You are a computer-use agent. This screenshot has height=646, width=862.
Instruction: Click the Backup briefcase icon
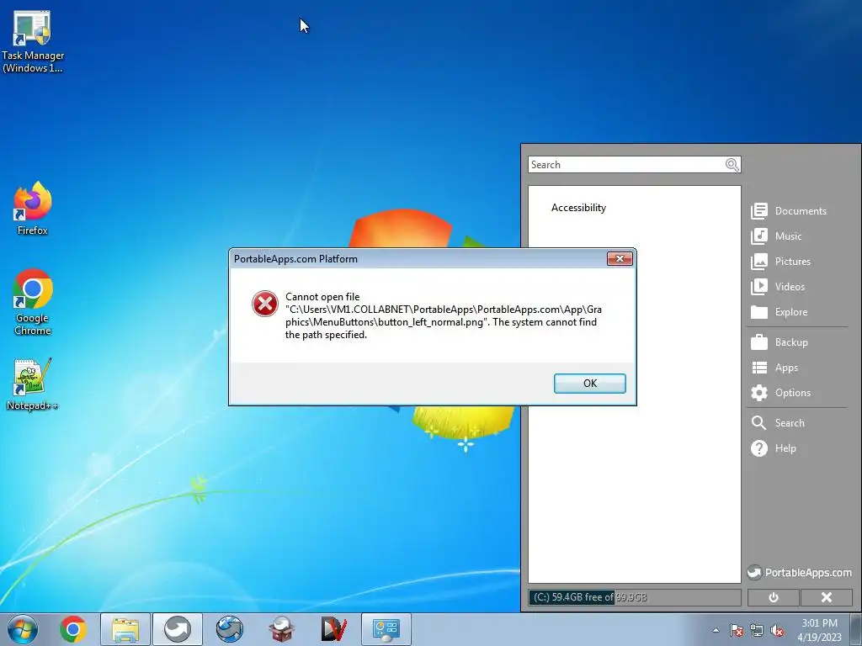759,342
